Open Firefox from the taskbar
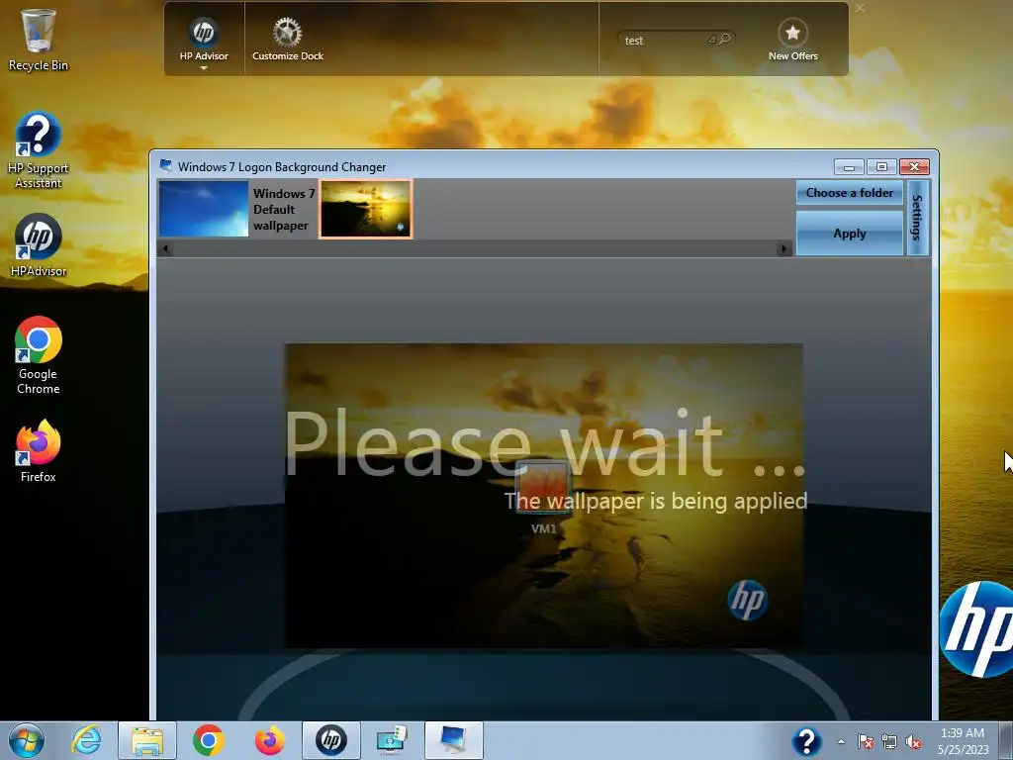Image resolution: width=1013 pixels, height=760 pixels. [269, 740]
